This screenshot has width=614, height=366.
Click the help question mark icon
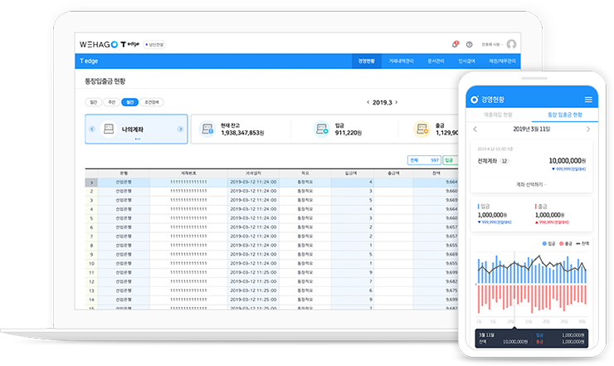point(469,44)
